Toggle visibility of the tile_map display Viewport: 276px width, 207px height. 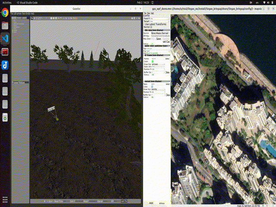coord(144,30)
